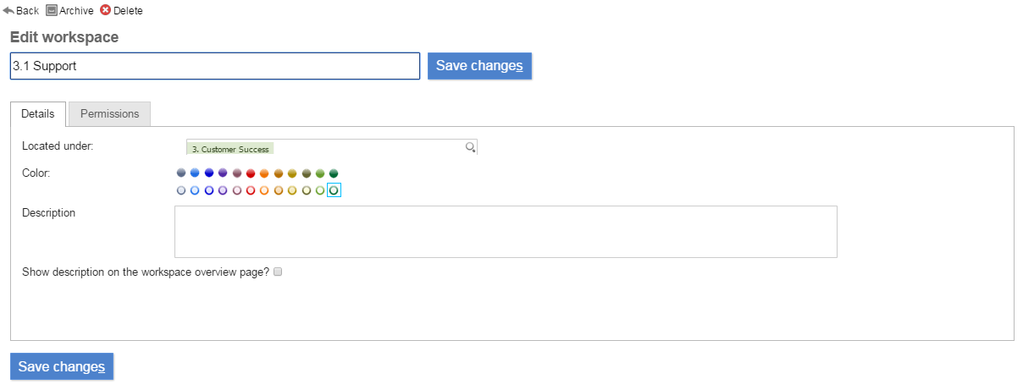Click the top Save changes button
1023x390 pixels.
pyautogui.click(x=479, y=66)
